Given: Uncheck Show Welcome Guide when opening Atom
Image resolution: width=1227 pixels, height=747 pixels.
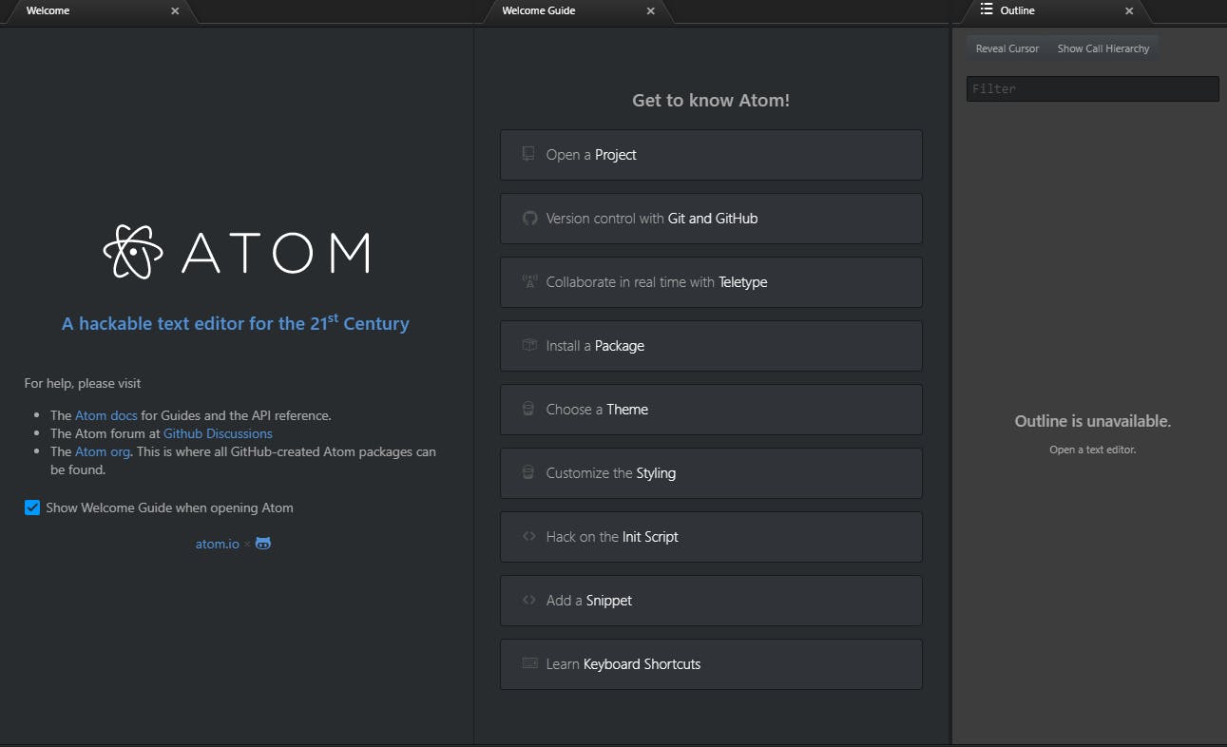Looking at the screenshot, I should 32,508.
